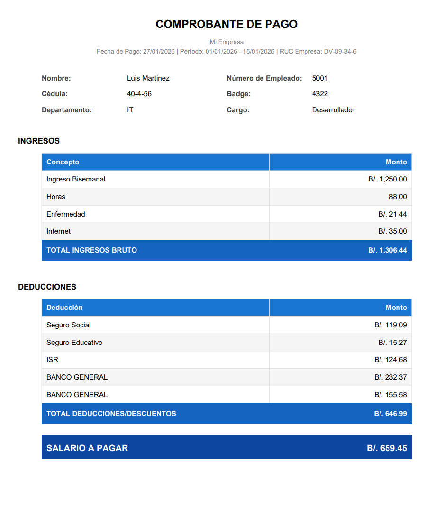This screenshot has width=443, height=507.
Task: Click the Deducción column header
Action: click(x=64, y=308)
